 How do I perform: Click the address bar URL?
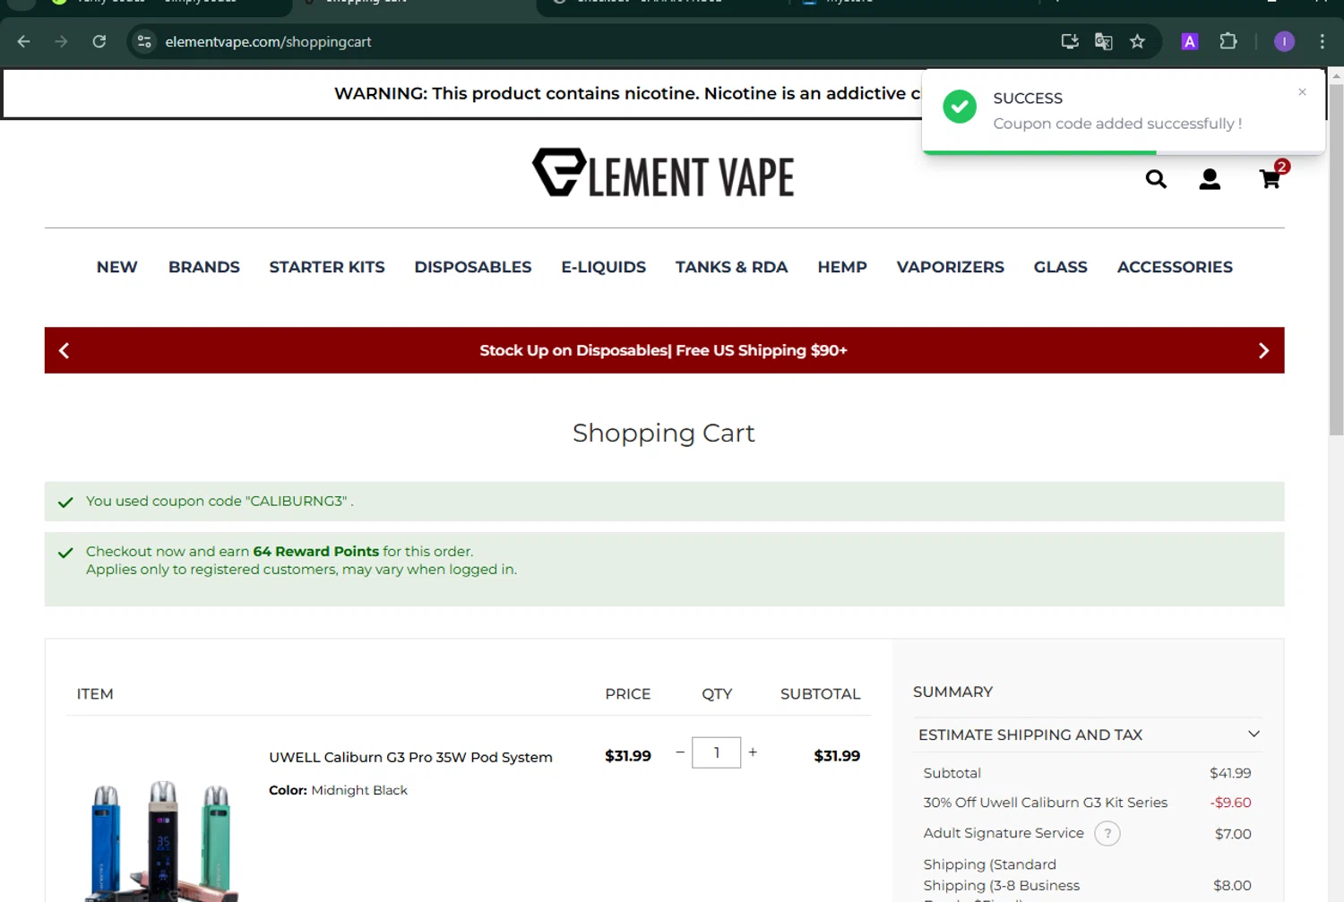pyautogui.click(x=268, y=41)
